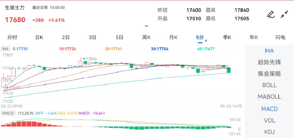Select MABOLL indicator
Image resolution: width=294 pixels, height=138 pixels.
coord(269,97)
